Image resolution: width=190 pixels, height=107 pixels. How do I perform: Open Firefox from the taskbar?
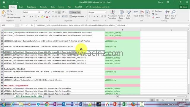click(133, 104)
